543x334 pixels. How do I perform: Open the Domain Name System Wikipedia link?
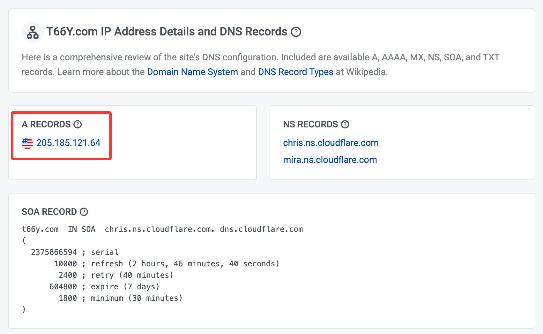point(192,72)
